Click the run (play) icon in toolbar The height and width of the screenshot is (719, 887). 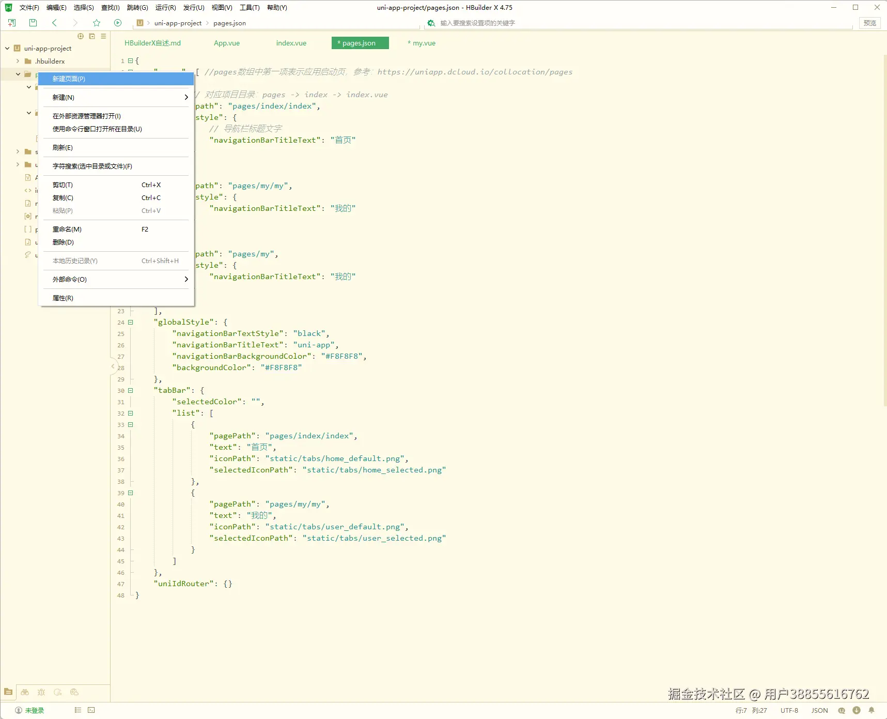(x=118, y=23)
